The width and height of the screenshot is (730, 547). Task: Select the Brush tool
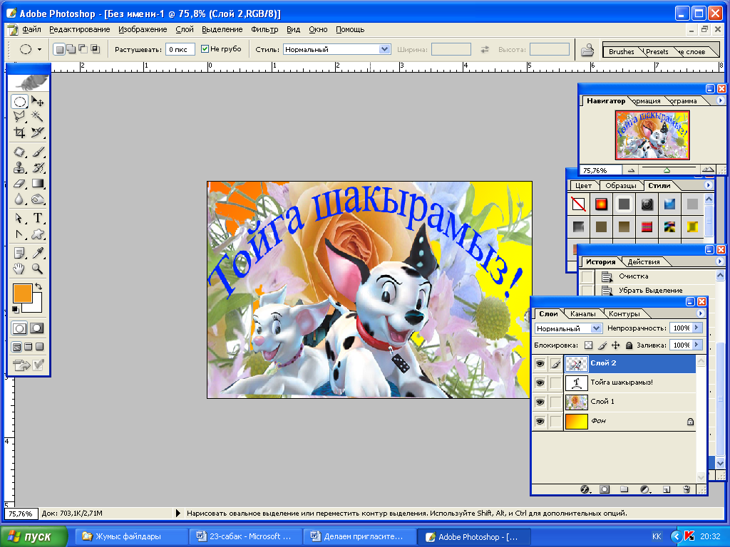coord(38,152)
